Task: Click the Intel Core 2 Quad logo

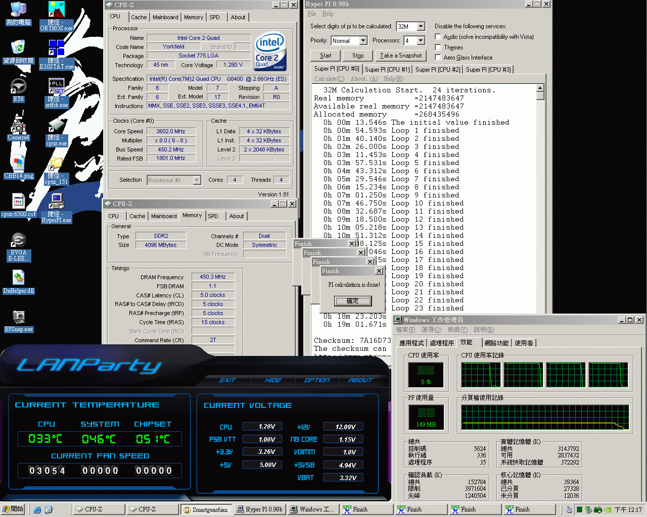Action: (x=270, y=51)
